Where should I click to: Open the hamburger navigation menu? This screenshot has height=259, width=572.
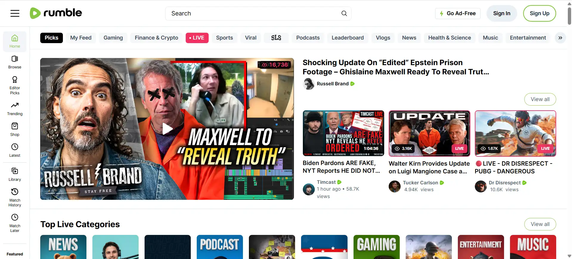pyautogui.click(x=15, y=13)
